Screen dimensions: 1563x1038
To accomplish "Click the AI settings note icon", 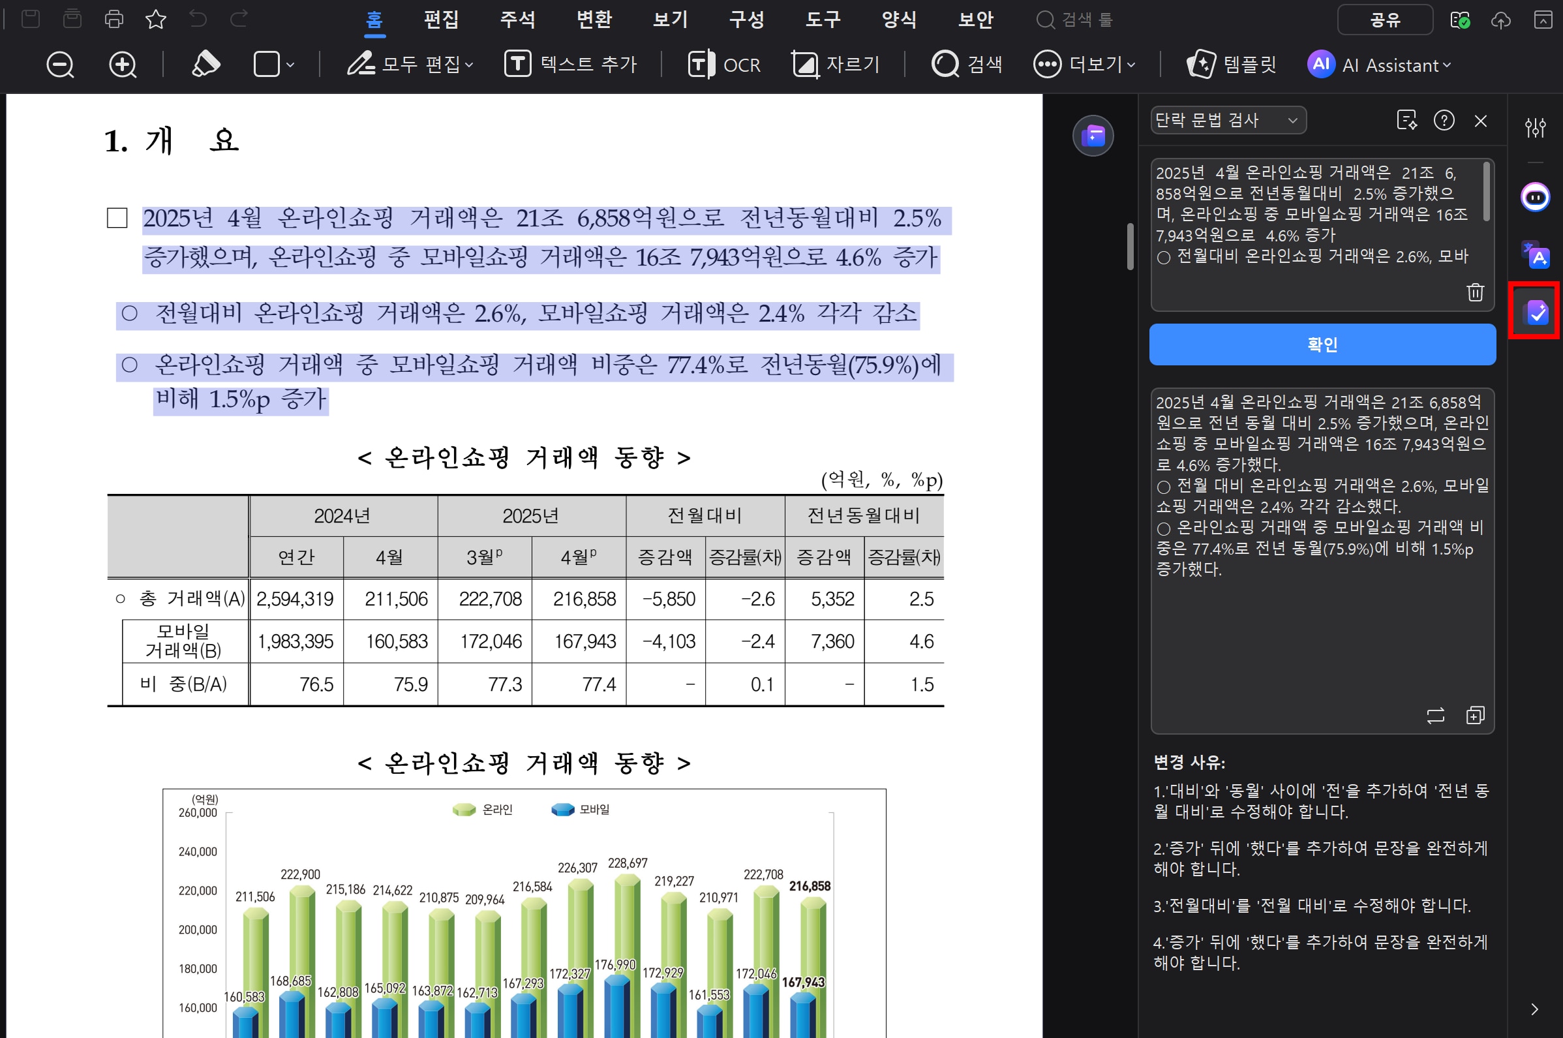I will click(x=1407, y=120).
